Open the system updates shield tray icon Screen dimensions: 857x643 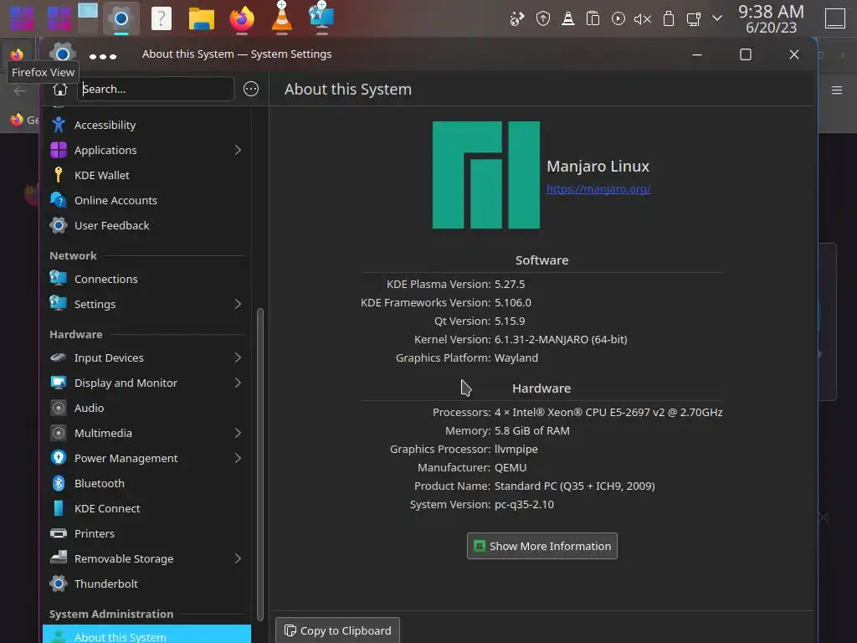click(x=542, y=19)
